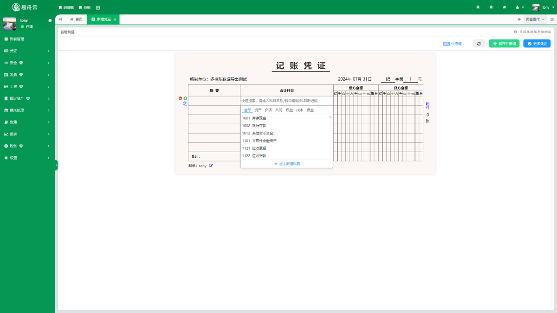Click the fullscreen icon in tab bar
Screen dimensions: 557x313
(552, 19)
